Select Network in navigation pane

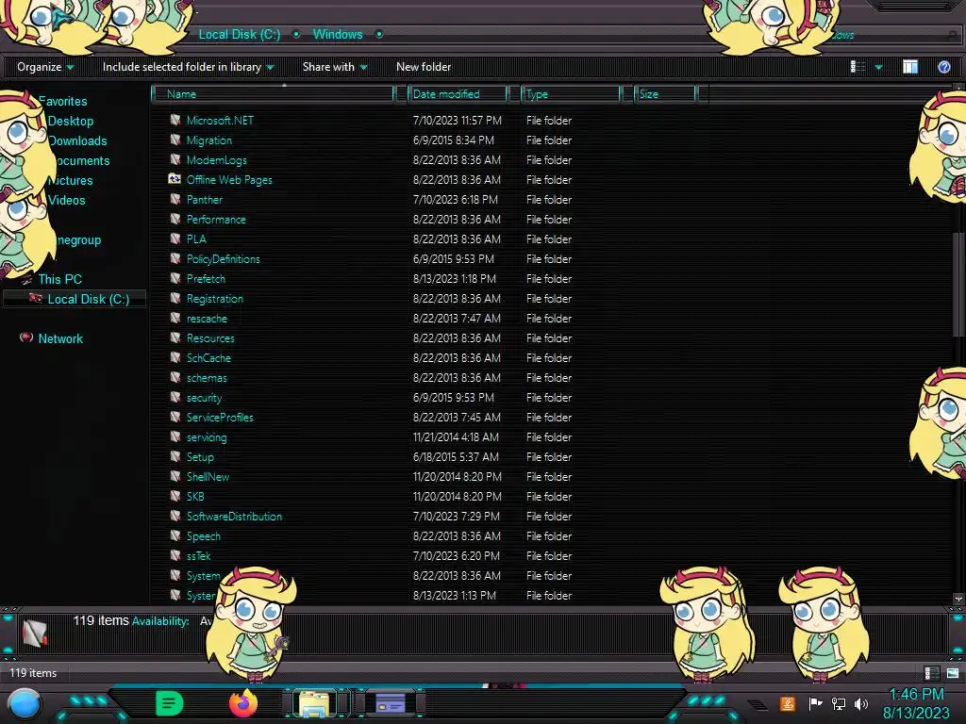point(60,338)
